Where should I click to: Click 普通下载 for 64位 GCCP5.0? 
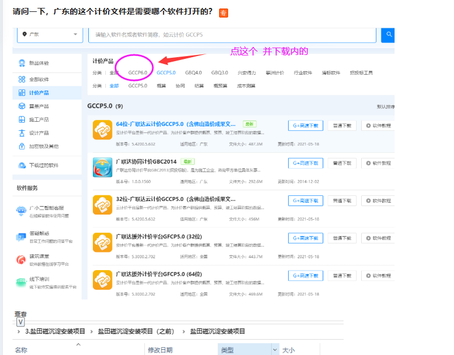(x=342, y=126)
